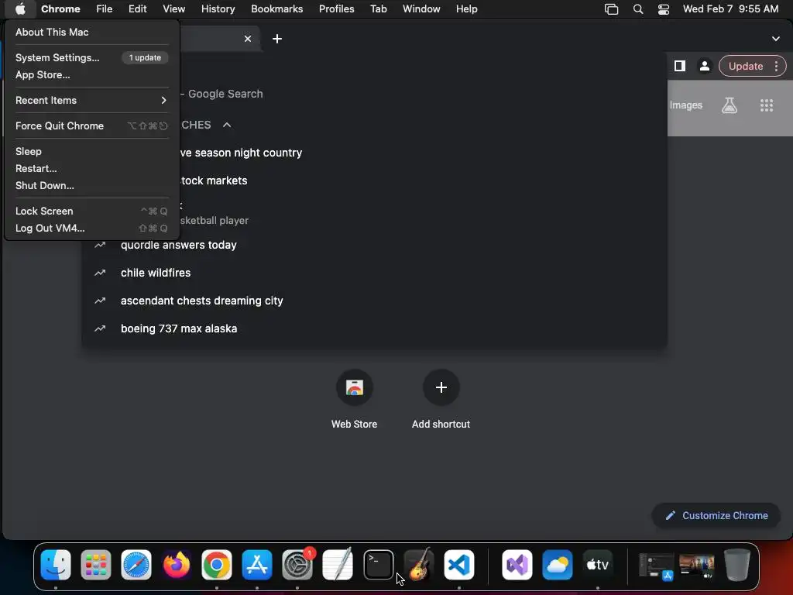Open Chrome side panel icon

tap(680, 66)
